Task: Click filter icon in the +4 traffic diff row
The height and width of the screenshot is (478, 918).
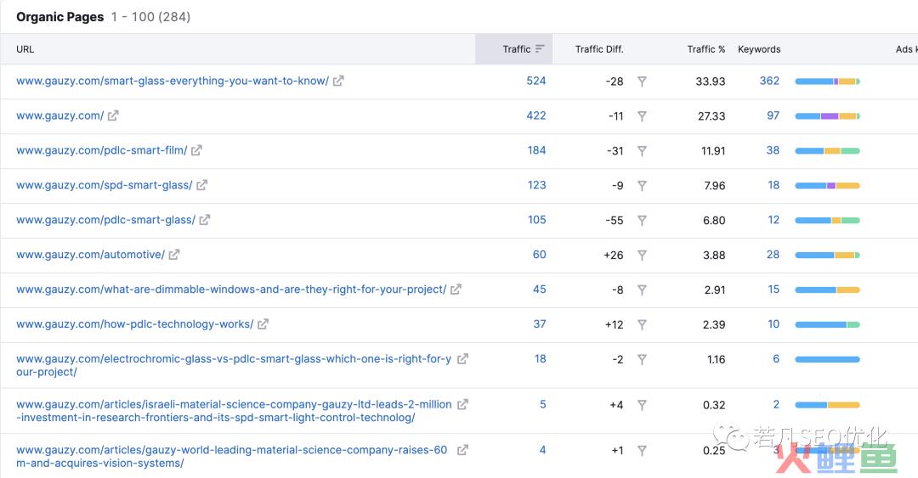Action: coord(643,405)
